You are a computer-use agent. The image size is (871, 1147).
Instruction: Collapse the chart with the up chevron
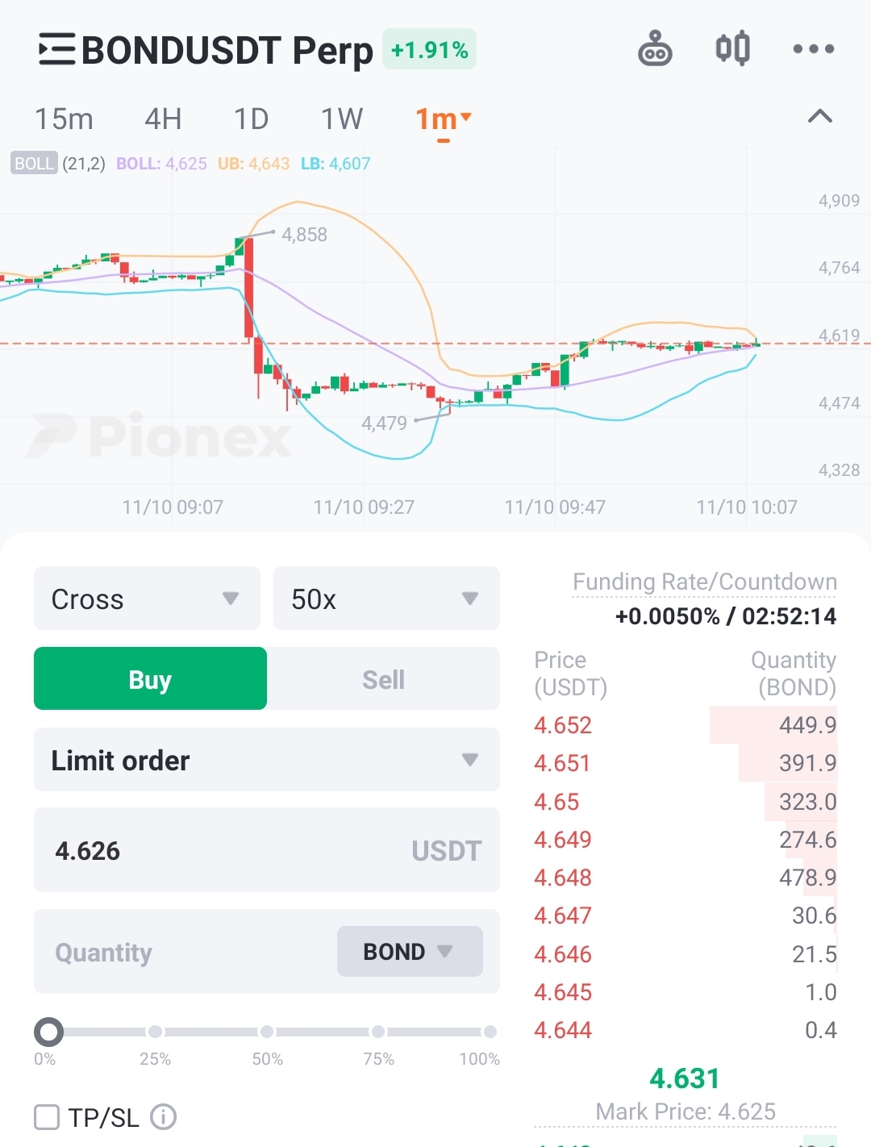819,117
